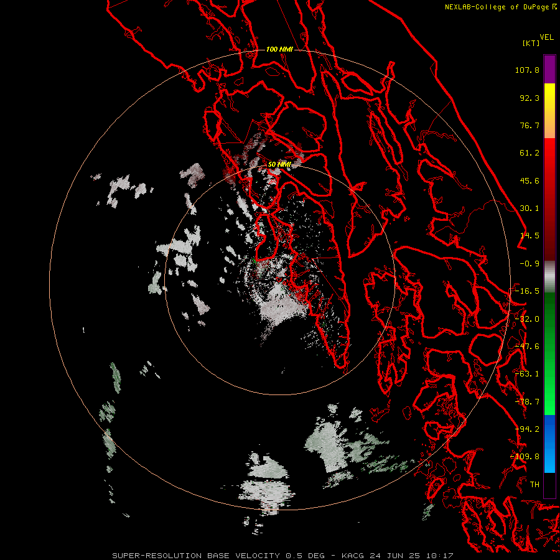Click the 100 NMI range ring label
Viewport: 560px width, 560px height.
279,49
